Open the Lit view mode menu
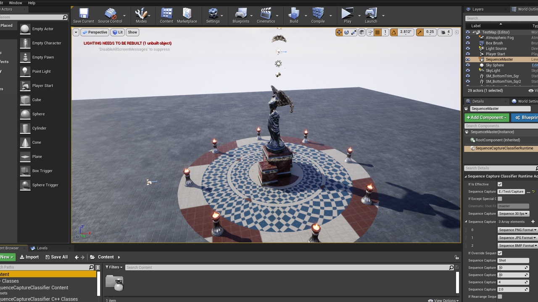The image size is (538, 302). [x=118, y=32]
